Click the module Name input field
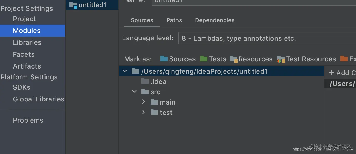 click(254, 2)
